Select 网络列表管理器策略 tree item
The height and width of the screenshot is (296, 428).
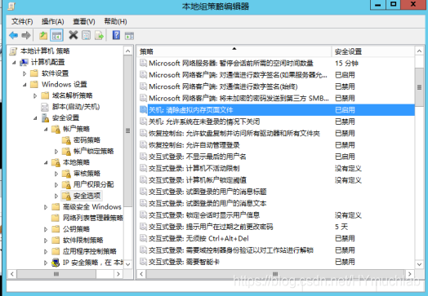pyautogui.click(x=93, y=218)
